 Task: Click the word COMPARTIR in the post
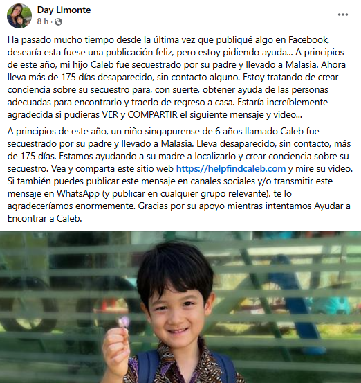[x=152, y=114]
